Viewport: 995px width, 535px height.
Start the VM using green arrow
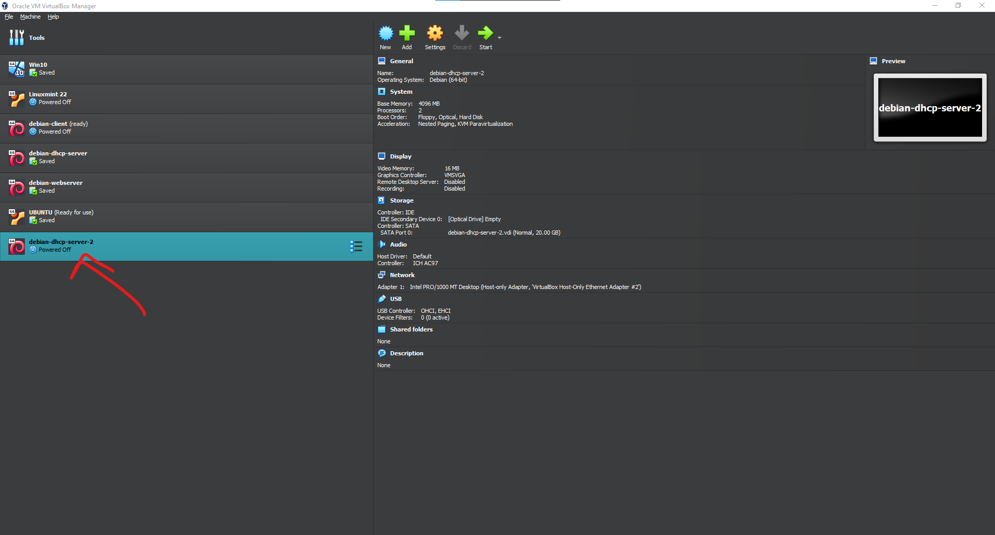pyautogui.click(x=485, y=34)
